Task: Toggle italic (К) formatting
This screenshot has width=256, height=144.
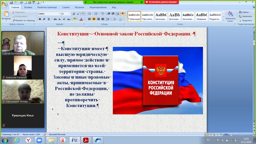Action: coord(44,19)
